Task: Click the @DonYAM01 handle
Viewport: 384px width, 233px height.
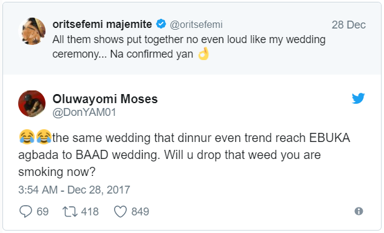Action: click(84, 112)
